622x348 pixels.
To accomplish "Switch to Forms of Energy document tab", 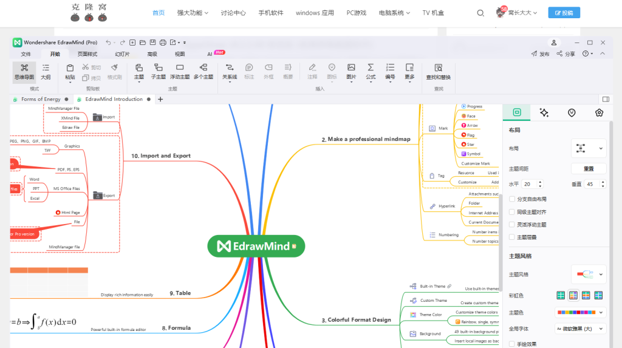I will pyautogui.click(x=41, y=99).
